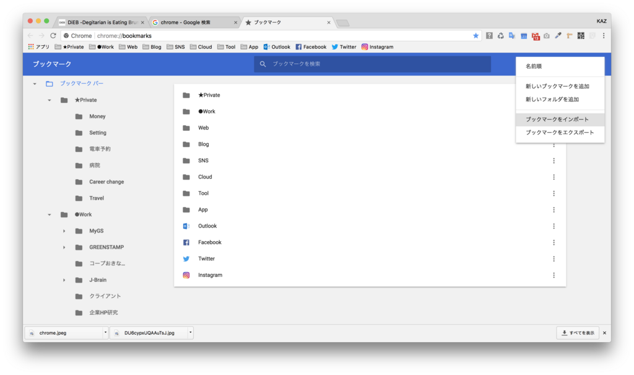
Task: Open a new tab with the tab button
Action: click(343, 23)
